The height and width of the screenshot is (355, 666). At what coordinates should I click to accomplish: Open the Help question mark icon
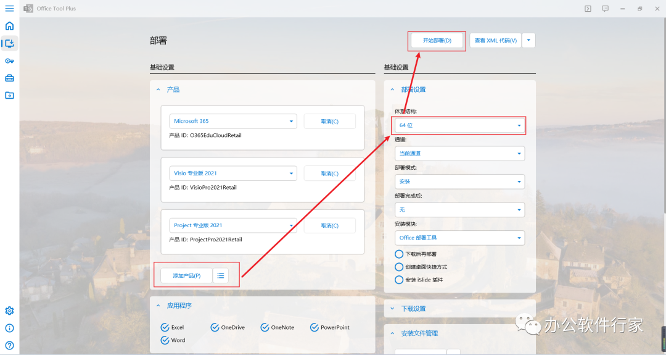pos(9,345)
